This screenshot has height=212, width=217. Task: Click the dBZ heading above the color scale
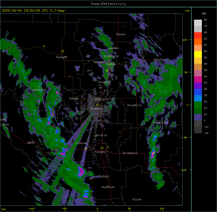coord(204,14)
